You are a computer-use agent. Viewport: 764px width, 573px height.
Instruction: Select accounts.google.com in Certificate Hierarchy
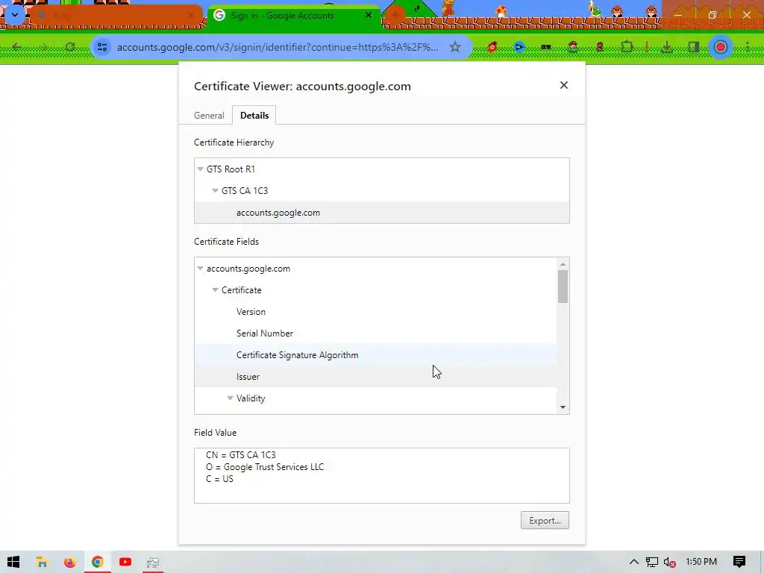(381, 213)
